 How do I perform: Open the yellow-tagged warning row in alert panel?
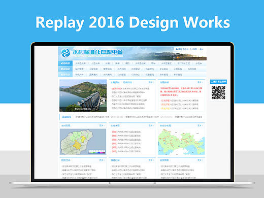(x=179, y=108)
